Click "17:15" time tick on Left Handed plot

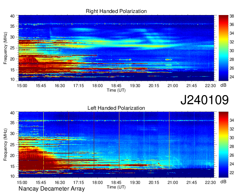(x=78, y=183)
